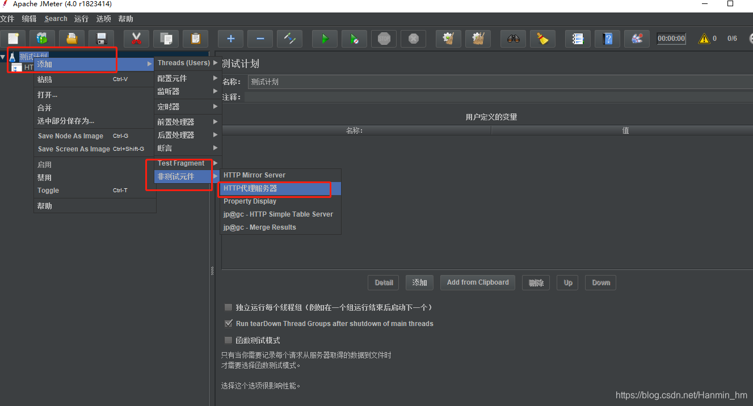Viewport: 753px width, 406px height.
Task: Click the Down button
Action: (x=601, y=282)
